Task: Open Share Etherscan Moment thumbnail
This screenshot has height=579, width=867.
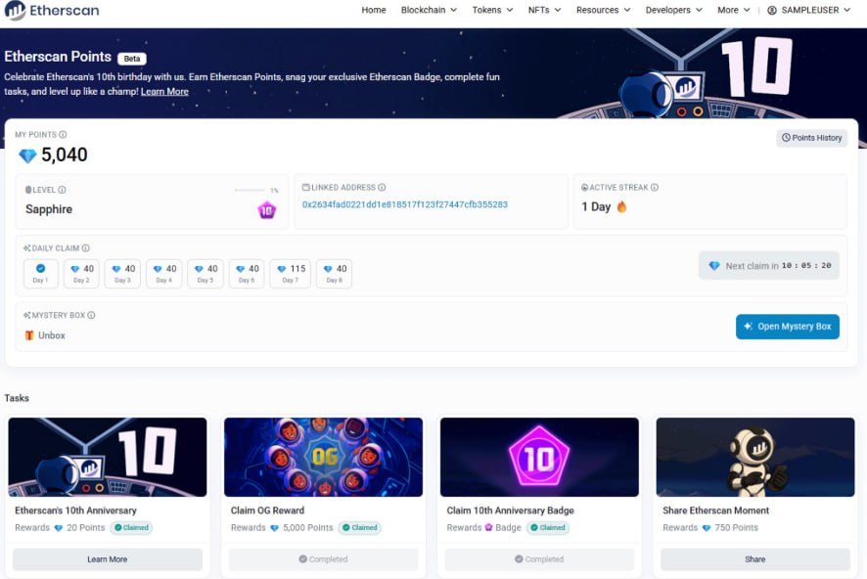Action: point(755,457)
